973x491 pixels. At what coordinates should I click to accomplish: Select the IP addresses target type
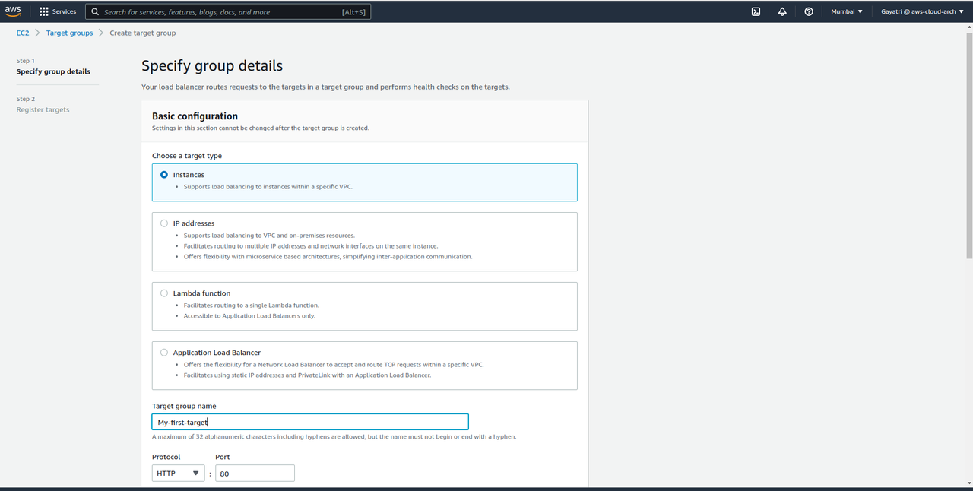point(164,223)
